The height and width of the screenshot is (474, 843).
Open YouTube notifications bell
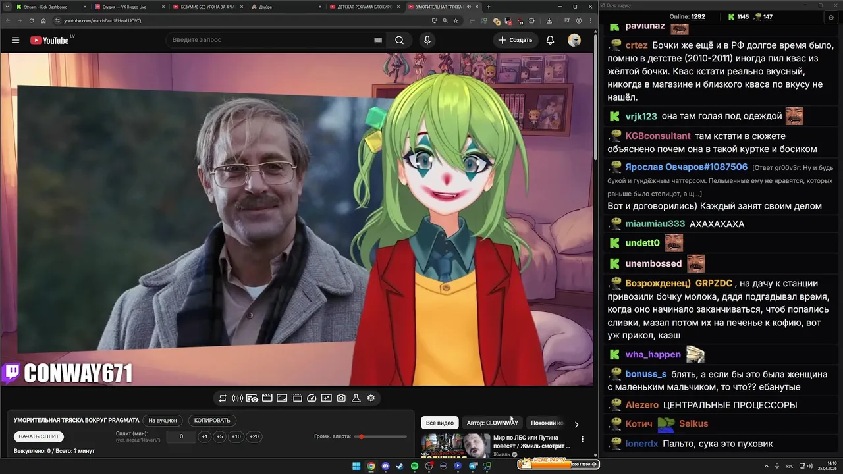(550, 40)
